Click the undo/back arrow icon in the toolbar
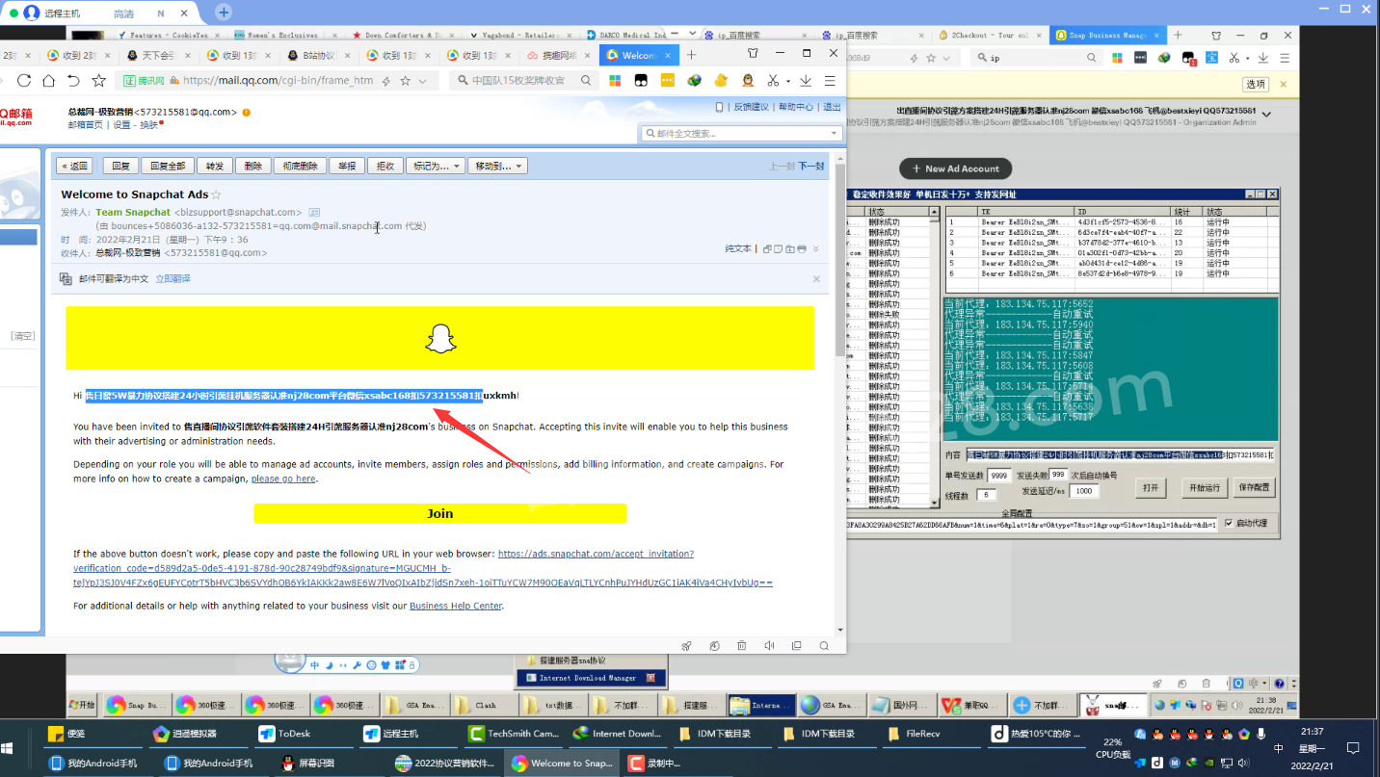 [x=73, y=80]
